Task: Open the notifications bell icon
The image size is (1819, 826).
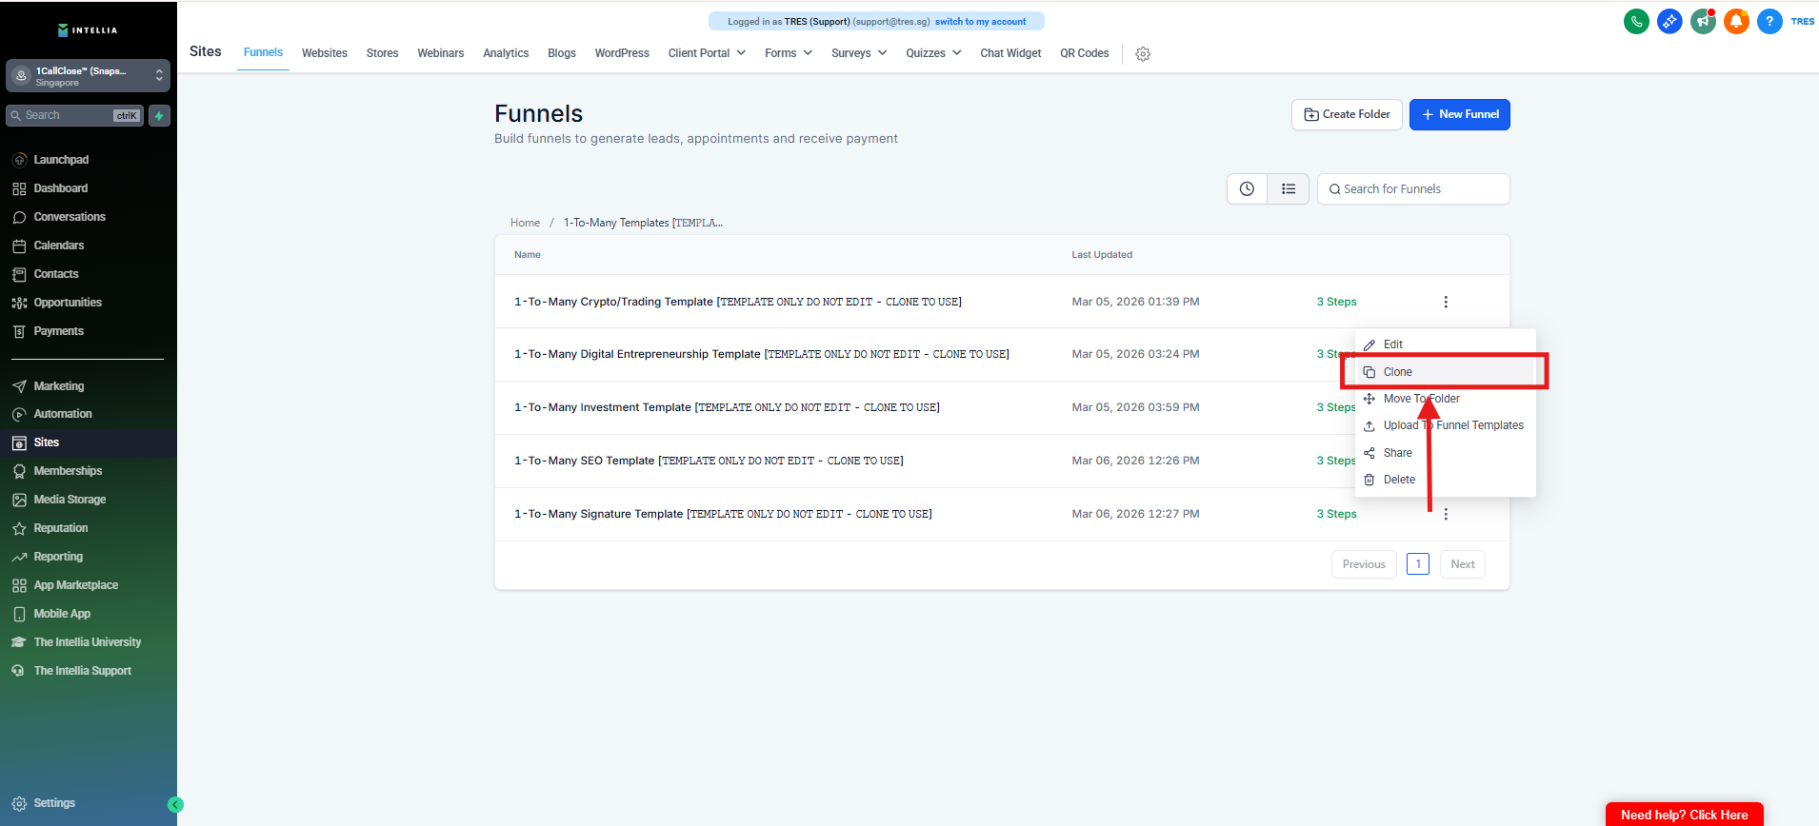Action: point(1736,21)
